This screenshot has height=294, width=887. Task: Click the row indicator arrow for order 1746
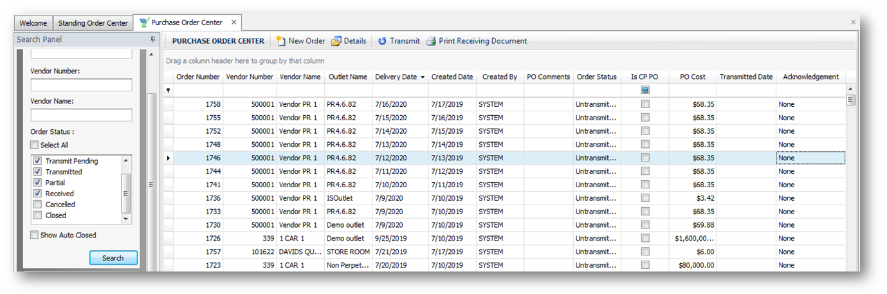click(169, 158)
